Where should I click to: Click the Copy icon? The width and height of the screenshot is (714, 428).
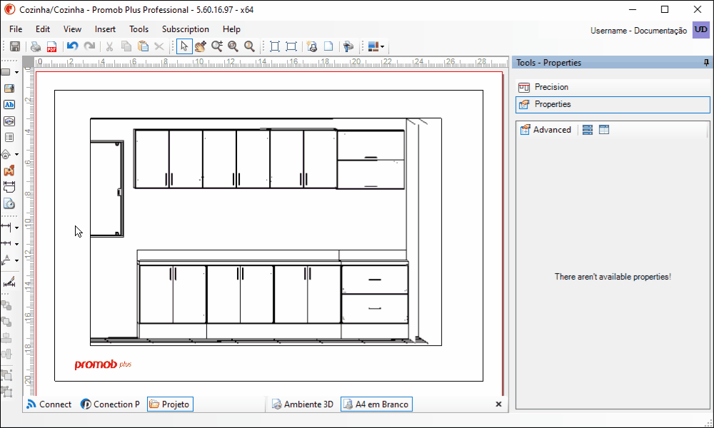[x=126, y=46]
